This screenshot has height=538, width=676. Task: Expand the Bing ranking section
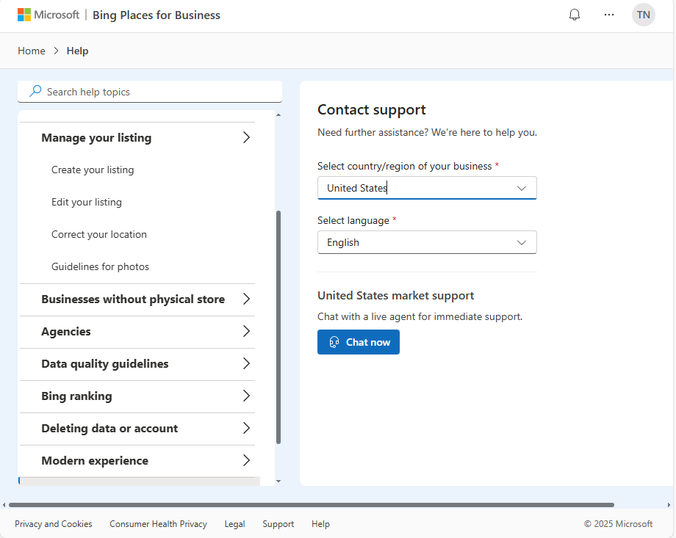(246, 396)
